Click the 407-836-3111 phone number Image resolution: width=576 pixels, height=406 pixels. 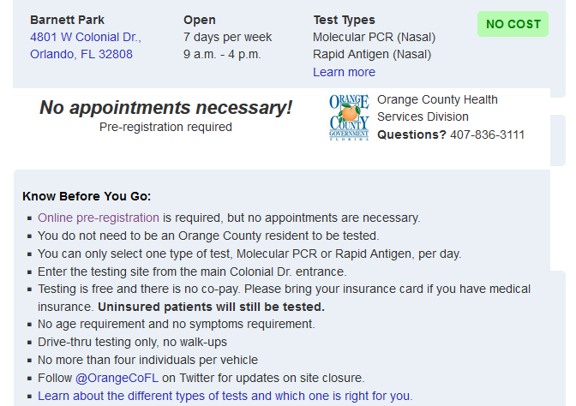click(x=487, y=134)
